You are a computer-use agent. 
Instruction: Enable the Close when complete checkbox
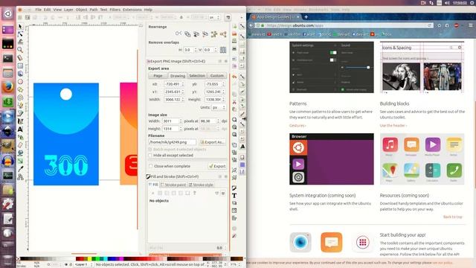(x=150, y=166)
